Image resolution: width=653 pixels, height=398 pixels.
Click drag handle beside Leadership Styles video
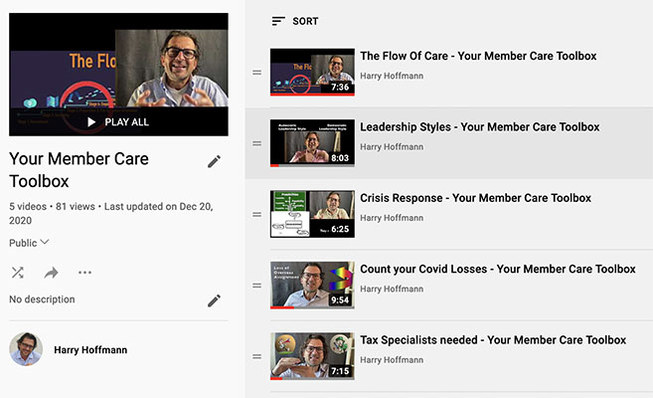256,143
